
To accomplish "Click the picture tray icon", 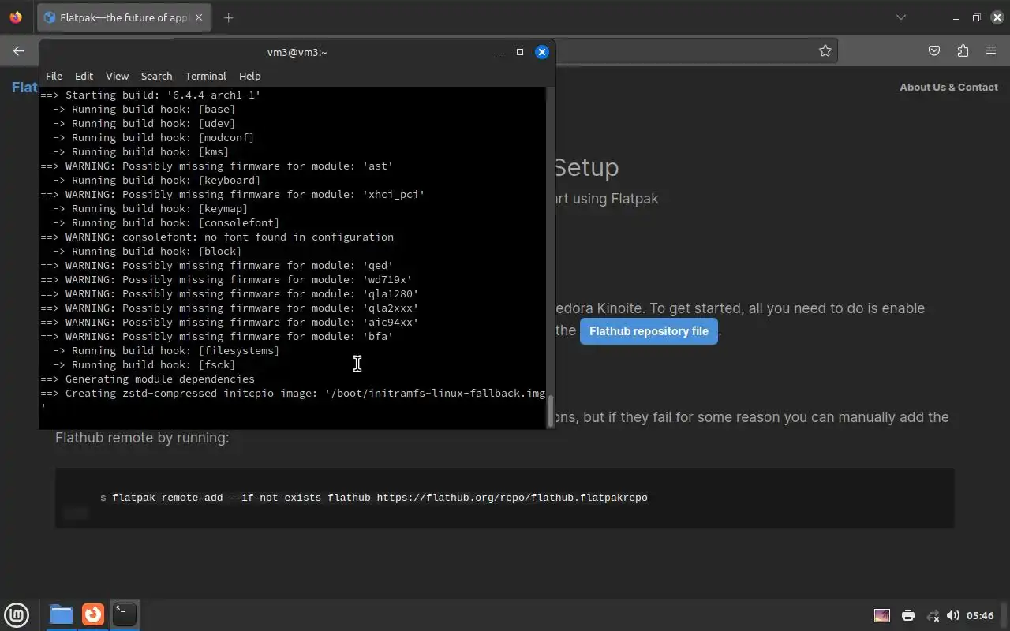I will tap(882, 615).
